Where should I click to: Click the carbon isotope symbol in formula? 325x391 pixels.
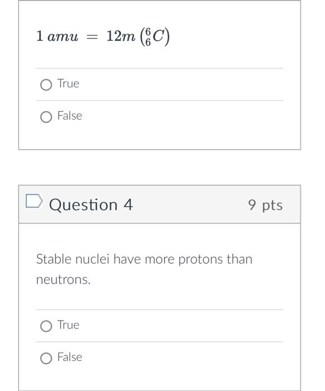(x=155, y=37)
